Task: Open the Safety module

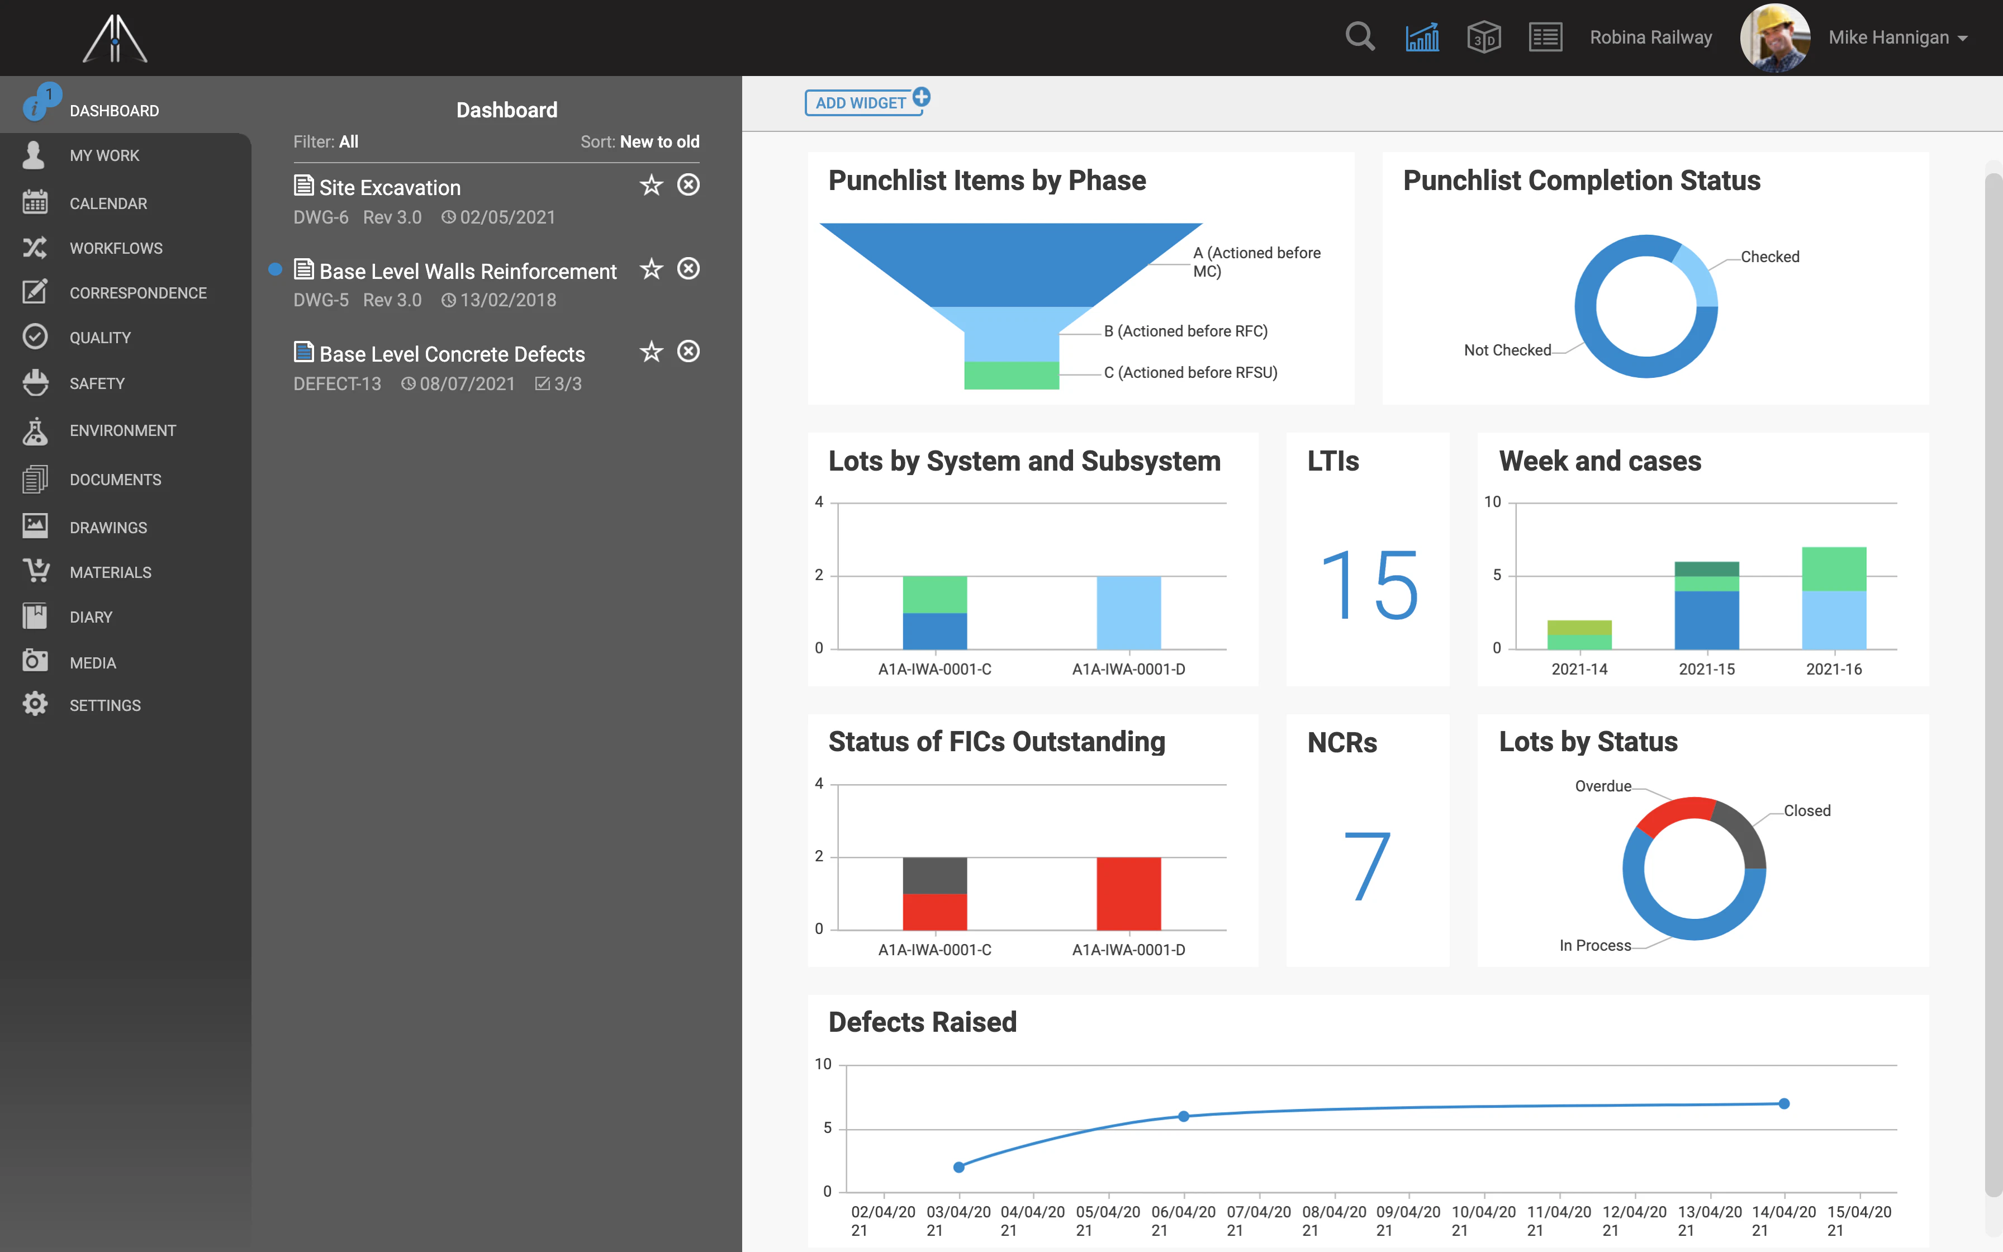Action: coord(97,382)
